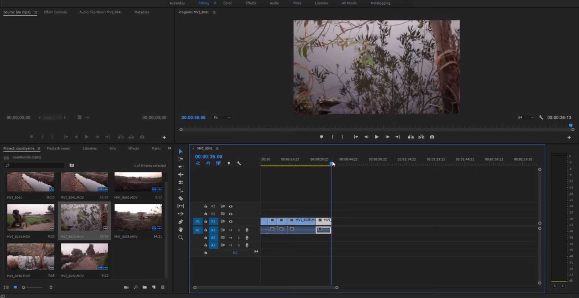Image resolution: width=579 pixels, height=298 pixels.
Task: Hide track V3 with eye icon
Action: click(x=231, y=206)
